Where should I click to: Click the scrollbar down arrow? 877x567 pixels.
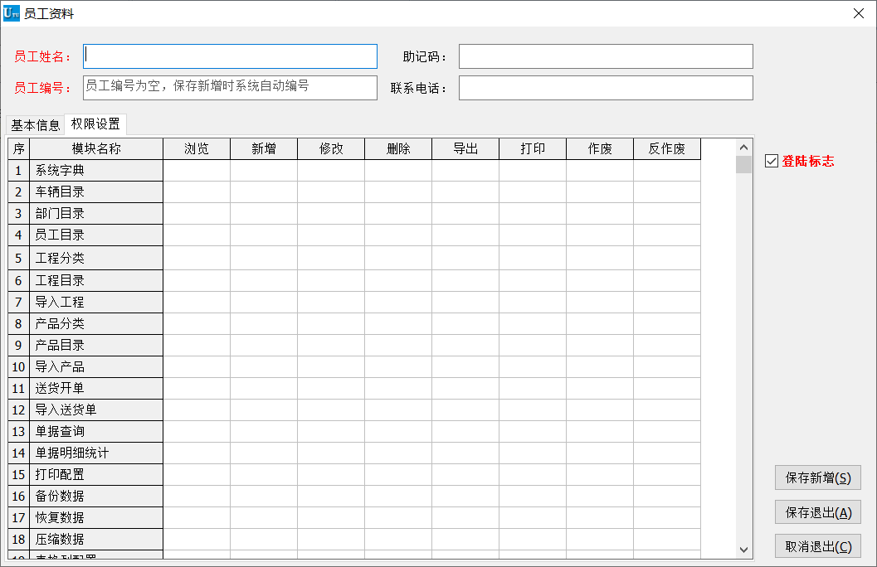[743, 550]
